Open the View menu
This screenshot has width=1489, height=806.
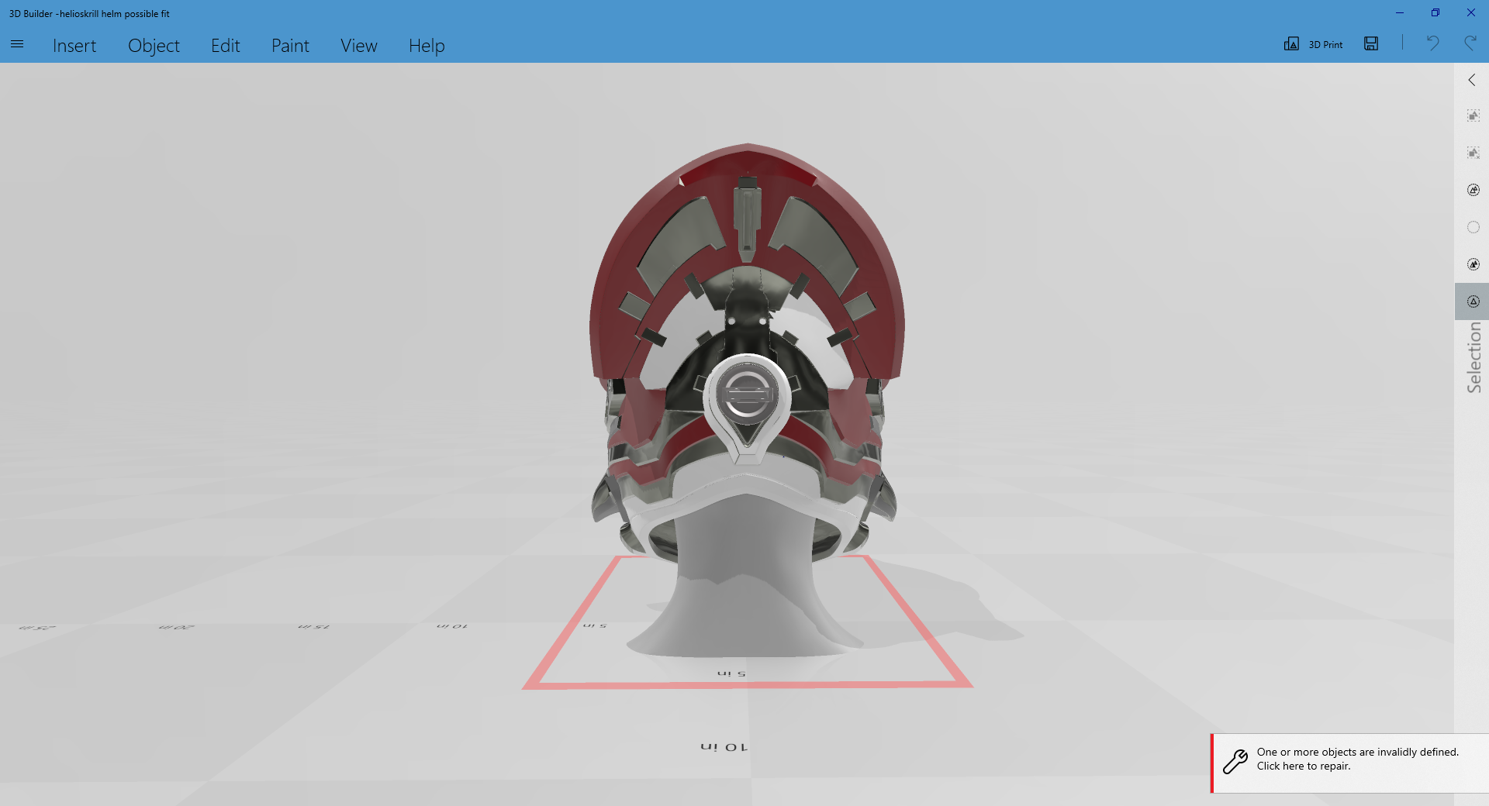(x=359, y=46)
